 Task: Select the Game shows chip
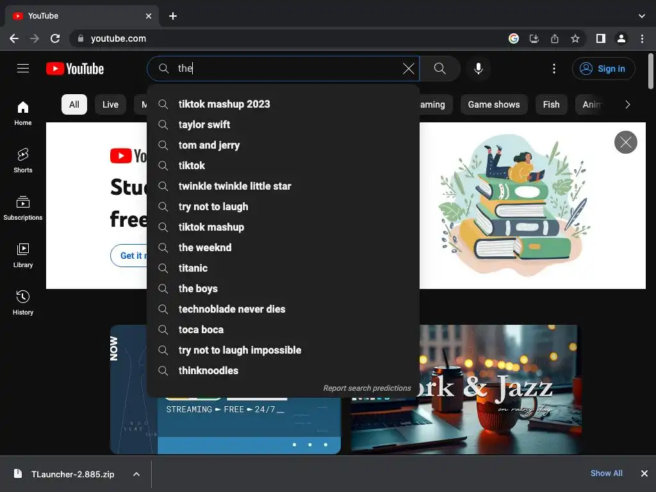coord(494,104)
